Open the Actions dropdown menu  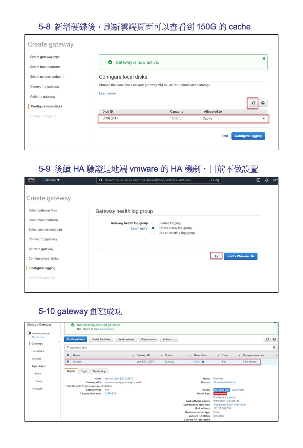coord(169,339)
